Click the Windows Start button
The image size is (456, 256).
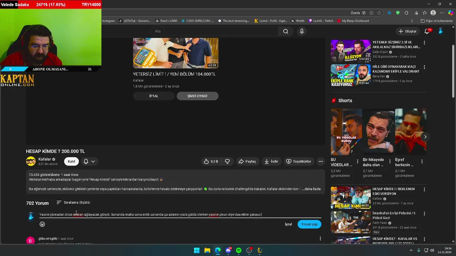pos(197,250)
